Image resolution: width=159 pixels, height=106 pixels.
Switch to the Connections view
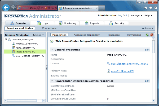[49, 28]
